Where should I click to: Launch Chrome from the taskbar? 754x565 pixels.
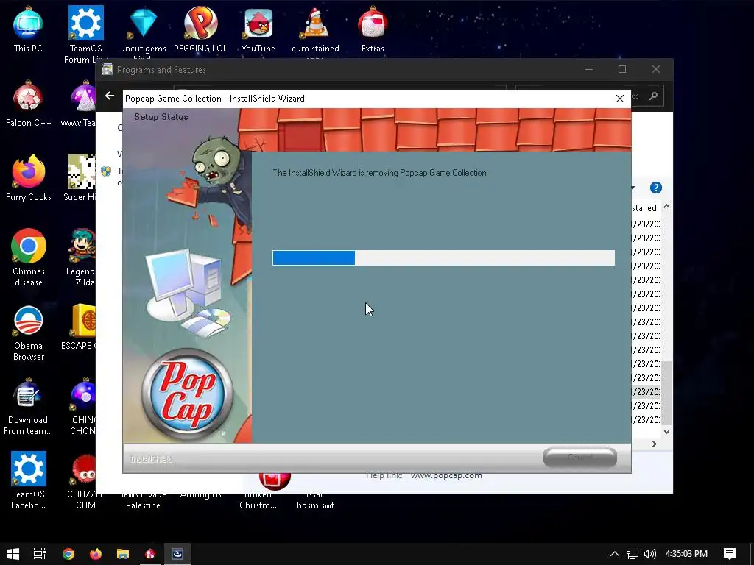click(x=68, y=554)
